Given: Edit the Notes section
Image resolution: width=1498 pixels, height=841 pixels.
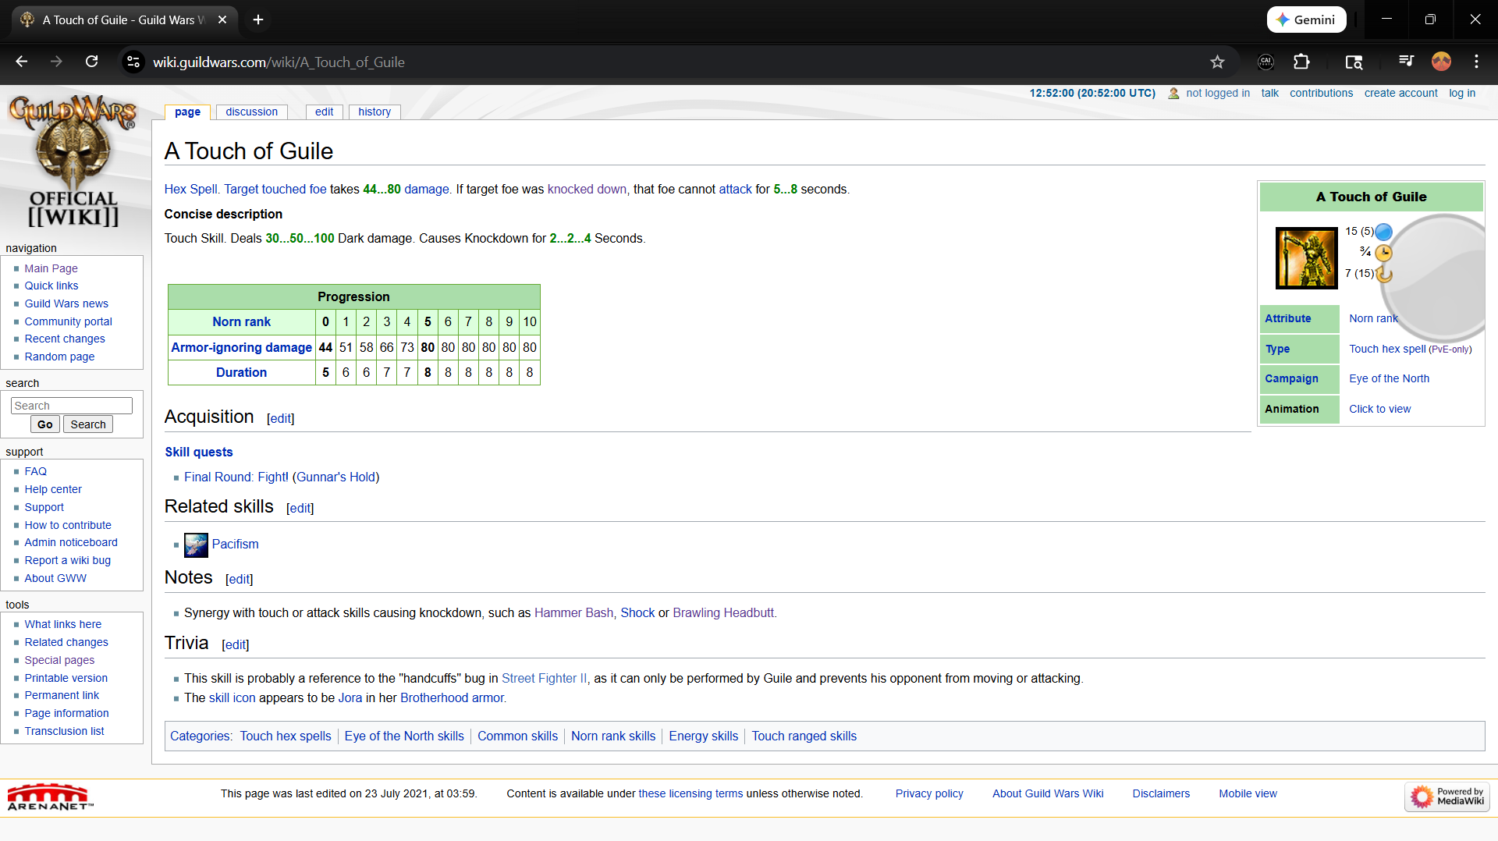Looking at the screenshot, I should point(239,579).
